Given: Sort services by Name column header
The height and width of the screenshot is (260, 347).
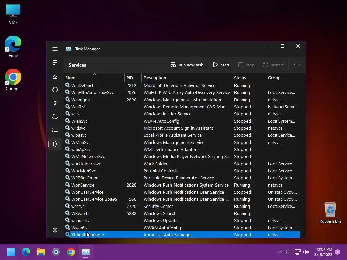Looking at the screenshot, I should pyautogui.click(x=94, y=78).
